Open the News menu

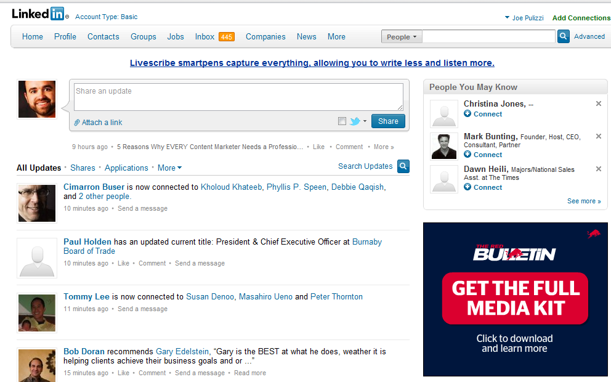306,36
